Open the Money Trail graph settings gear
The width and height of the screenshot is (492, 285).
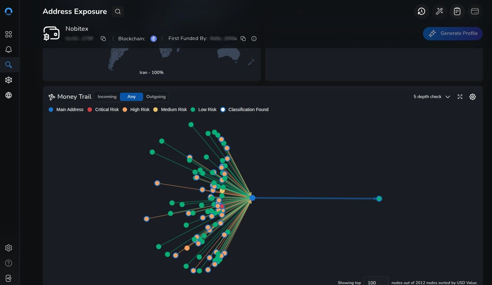pos(472,96)
